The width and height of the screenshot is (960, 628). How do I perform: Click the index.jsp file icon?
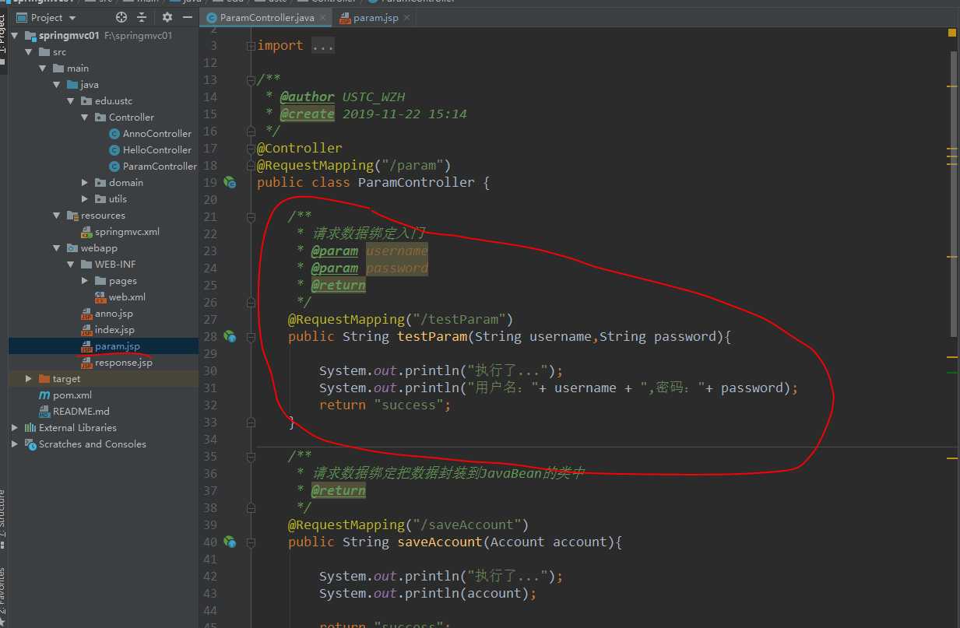click(x=87, y=330)
